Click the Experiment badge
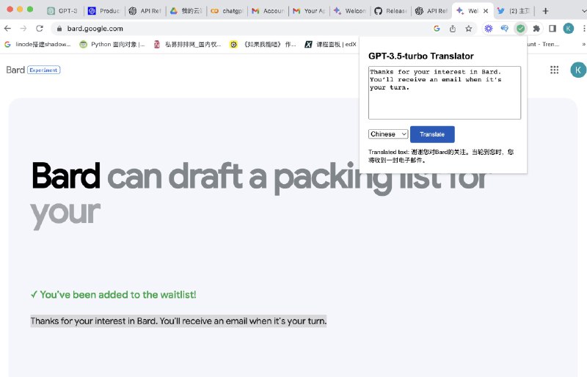Viewport: 587px width, 377px height. [44, 70]
